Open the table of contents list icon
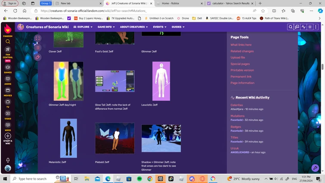This screenshot has height=183, width=325. 38,48
